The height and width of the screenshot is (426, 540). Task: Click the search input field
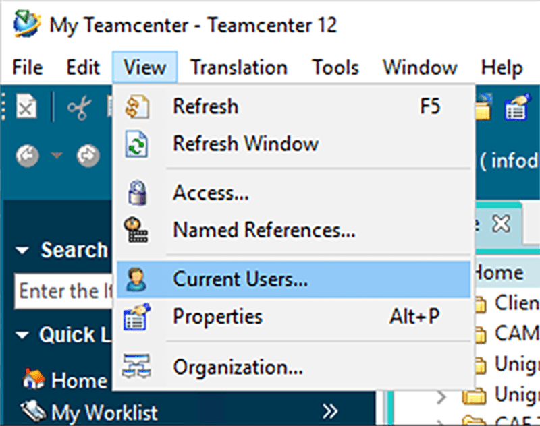(x=63, y=291)
